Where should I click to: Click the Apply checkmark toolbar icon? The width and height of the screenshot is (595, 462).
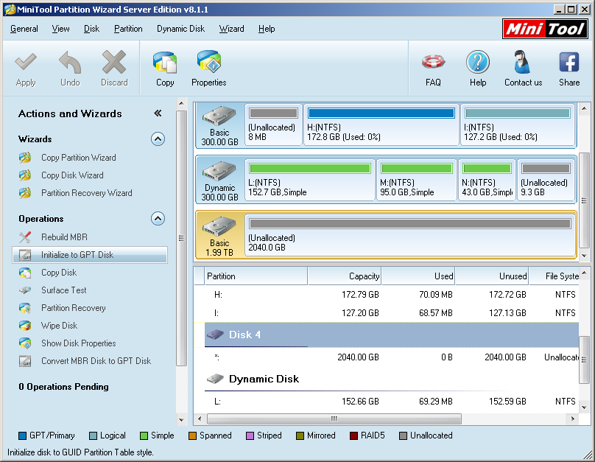[26, 68]
